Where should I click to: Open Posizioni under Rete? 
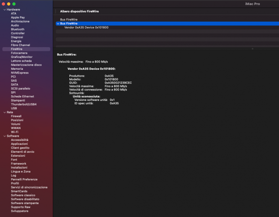click(17, 120)
